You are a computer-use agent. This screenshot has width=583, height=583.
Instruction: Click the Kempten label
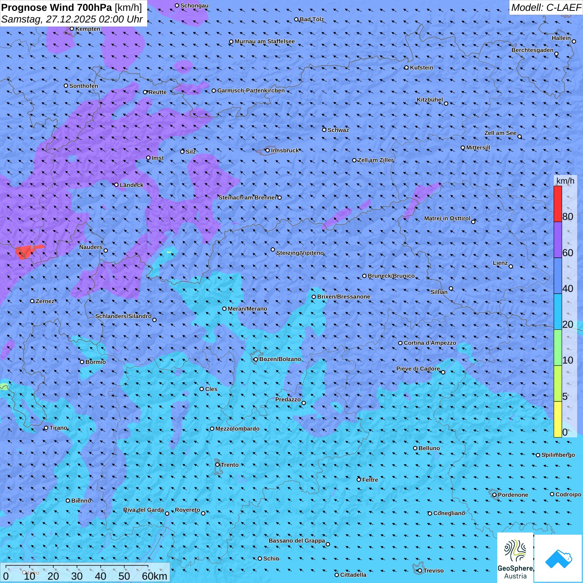[88, 29]
